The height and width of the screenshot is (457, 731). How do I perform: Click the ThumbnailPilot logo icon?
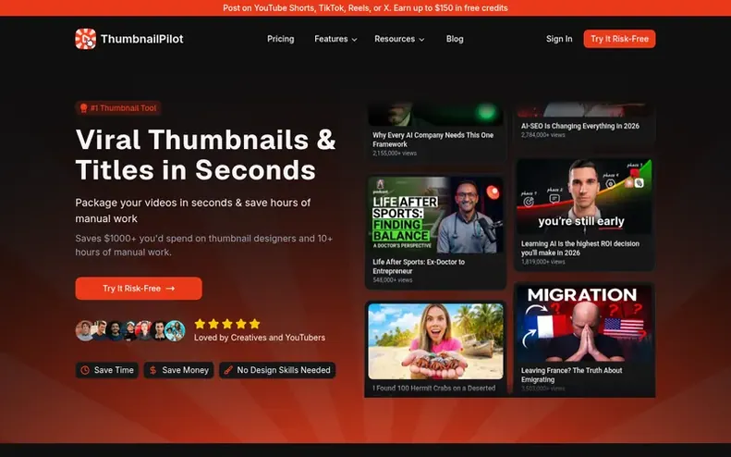coord(85,39)
